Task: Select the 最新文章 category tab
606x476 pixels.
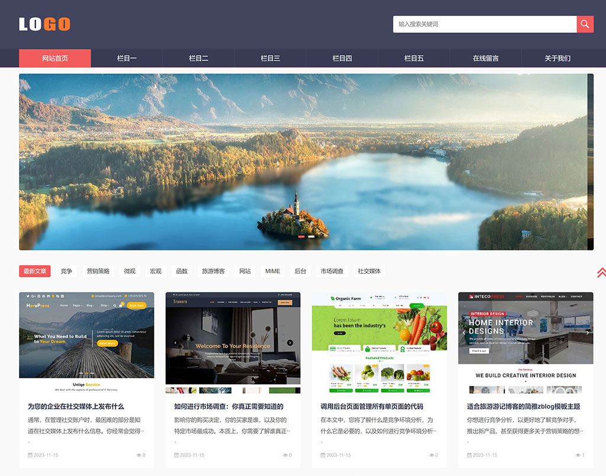Action: coord(35,271)
